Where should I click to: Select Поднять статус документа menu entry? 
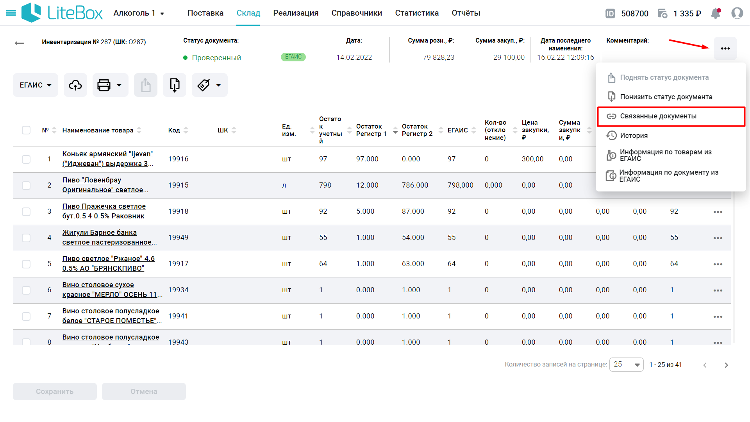[671, 77]
